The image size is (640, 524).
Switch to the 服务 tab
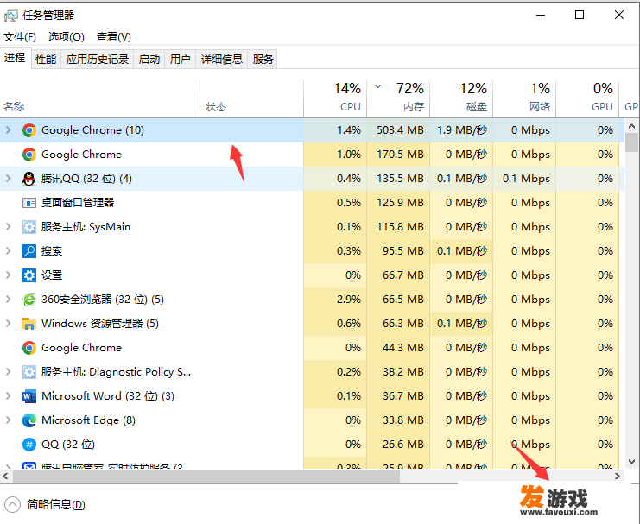(263, 60)
